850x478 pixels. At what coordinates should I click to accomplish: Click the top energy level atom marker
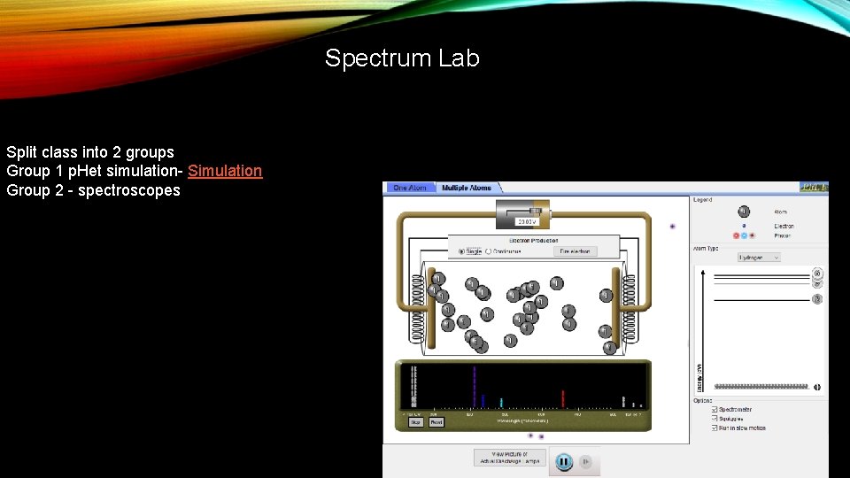(x=817, y=274)
